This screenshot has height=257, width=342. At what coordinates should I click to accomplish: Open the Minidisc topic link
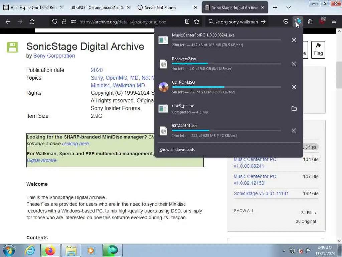(x=100, y=85)
